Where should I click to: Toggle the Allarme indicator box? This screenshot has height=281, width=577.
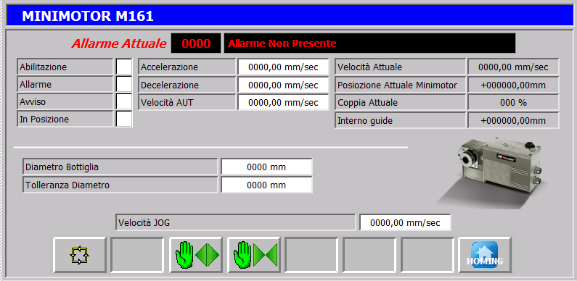(124, 84)
